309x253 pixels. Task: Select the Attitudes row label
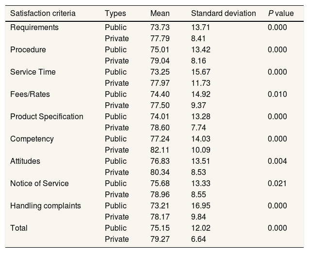pos(25,161)
